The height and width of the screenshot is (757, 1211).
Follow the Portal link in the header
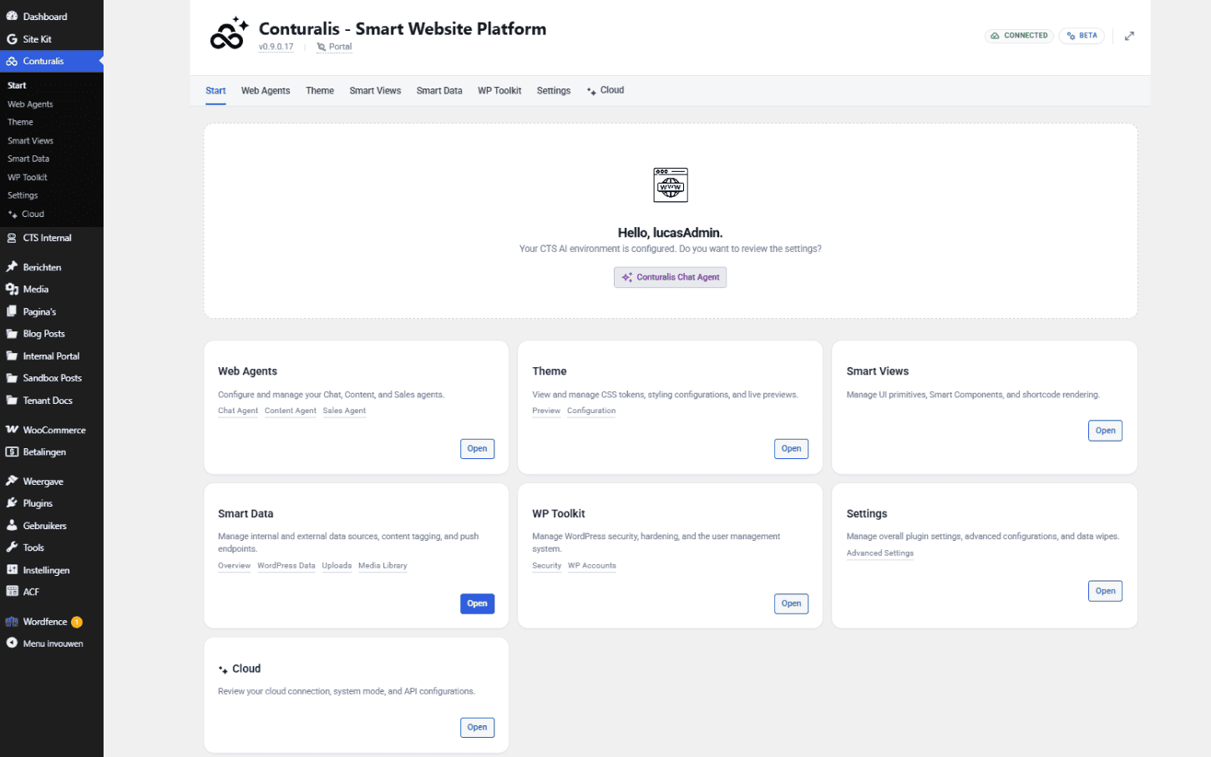click(334, 47)
